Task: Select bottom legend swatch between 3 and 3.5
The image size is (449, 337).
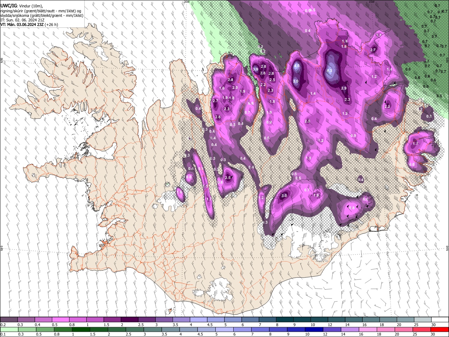Action: coord(152,329)
